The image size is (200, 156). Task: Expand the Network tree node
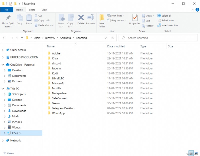point(3,140)
